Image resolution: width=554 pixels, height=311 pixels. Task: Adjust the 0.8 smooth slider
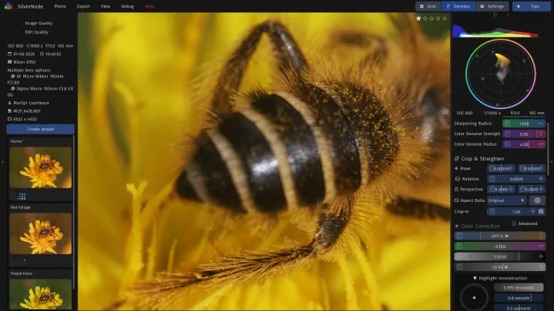click(x=519, y=298)
